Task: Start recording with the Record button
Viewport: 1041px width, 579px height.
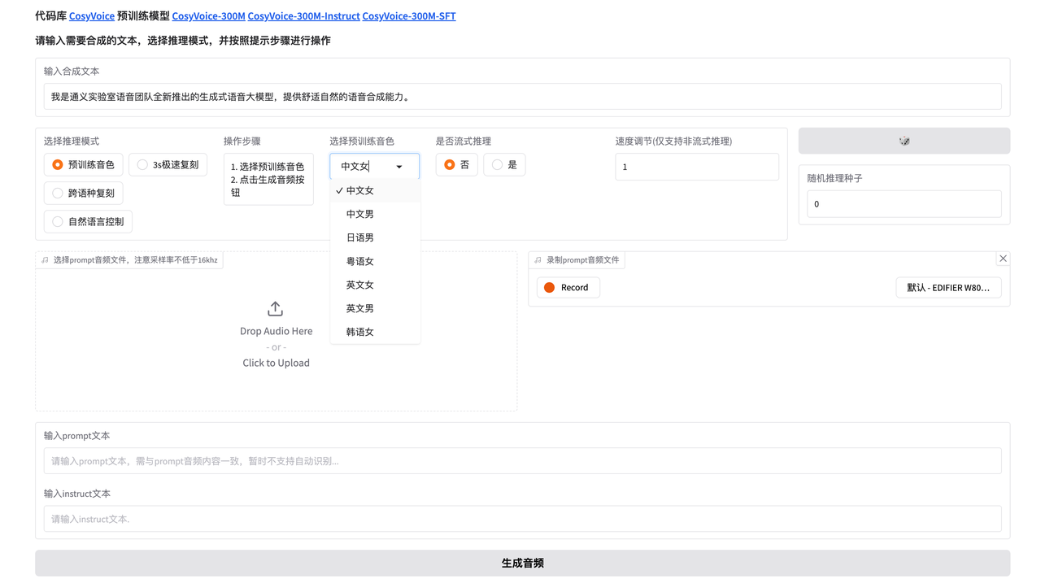Action: coord(568,287)
